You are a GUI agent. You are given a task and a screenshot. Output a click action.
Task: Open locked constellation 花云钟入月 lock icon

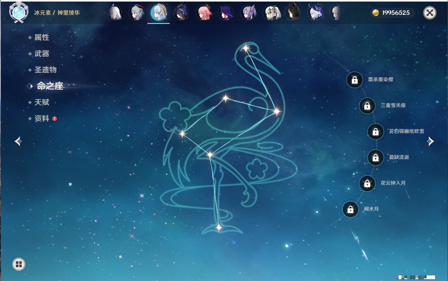(367, 184)
